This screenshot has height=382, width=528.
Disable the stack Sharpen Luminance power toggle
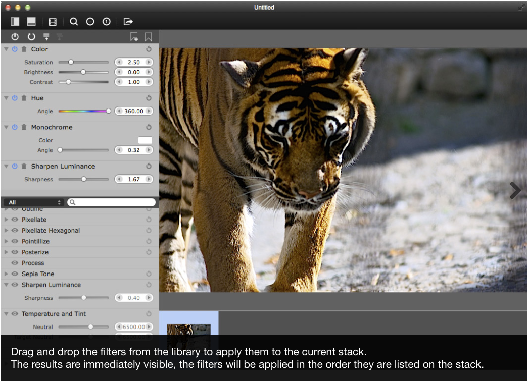tap(15, 166)
